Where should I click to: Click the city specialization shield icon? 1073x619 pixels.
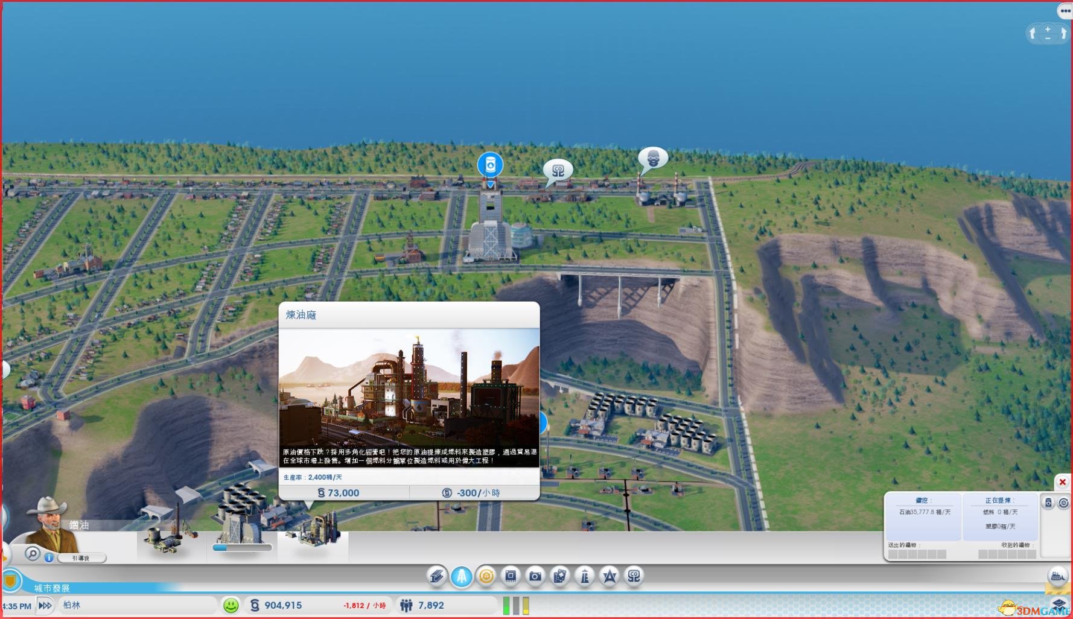pos(11,582)
